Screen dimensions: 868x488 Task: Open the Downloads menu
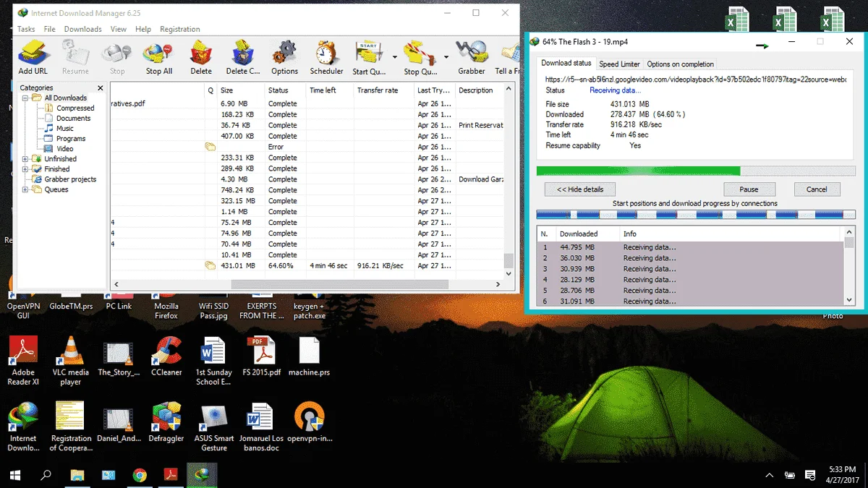(x=83, y=30)
